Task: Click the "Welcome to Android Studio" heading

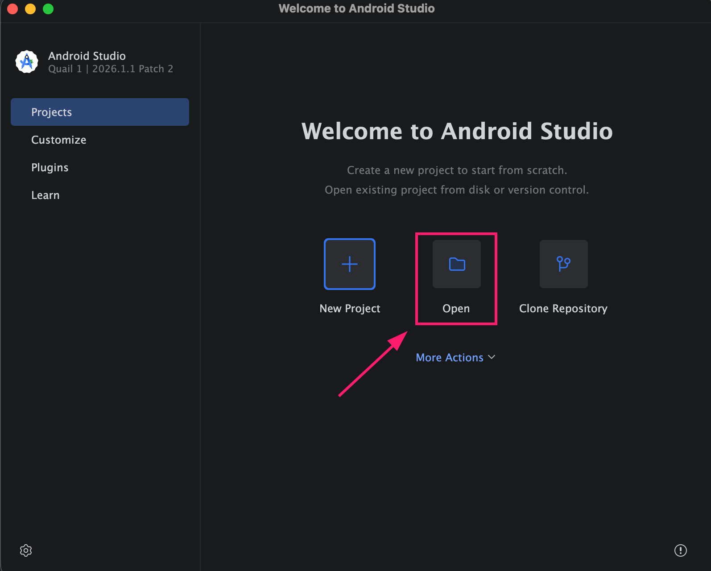Action: (457, 131)
